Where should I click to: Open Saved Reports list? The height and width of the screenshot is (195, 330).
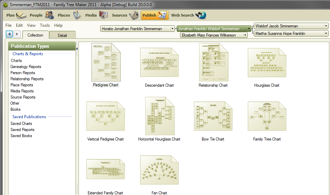tap(22, 130)
